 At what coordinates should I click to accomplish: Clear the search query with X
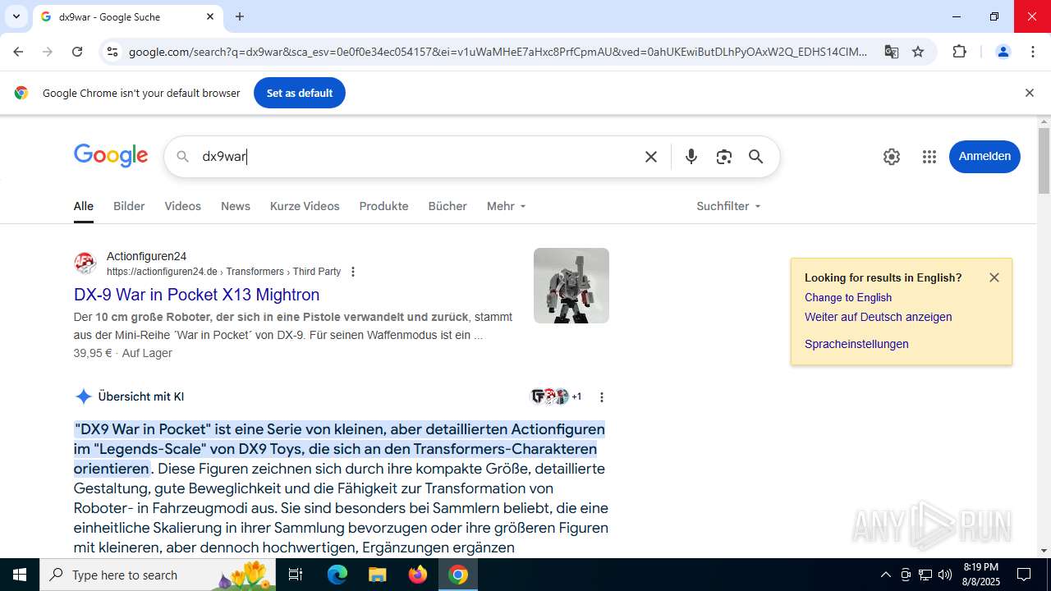pyautogui.click(x=651, y=157)
